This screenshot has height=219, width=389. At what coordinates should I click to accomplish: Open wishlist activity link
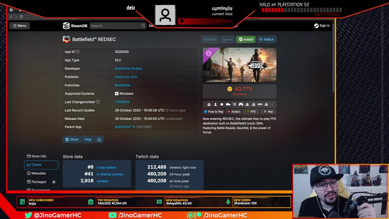click(x=110, y=174)
